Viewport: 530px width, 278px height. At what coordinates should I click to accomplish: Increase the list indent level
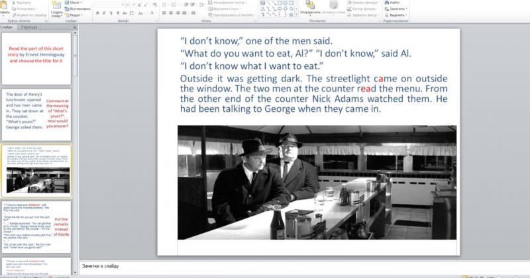[192, 5]
